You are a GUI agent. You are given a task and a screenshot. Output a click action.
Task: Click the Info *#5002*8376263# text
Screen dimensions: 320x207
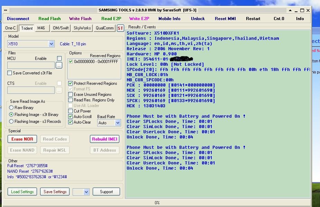[x=37, y=177]
